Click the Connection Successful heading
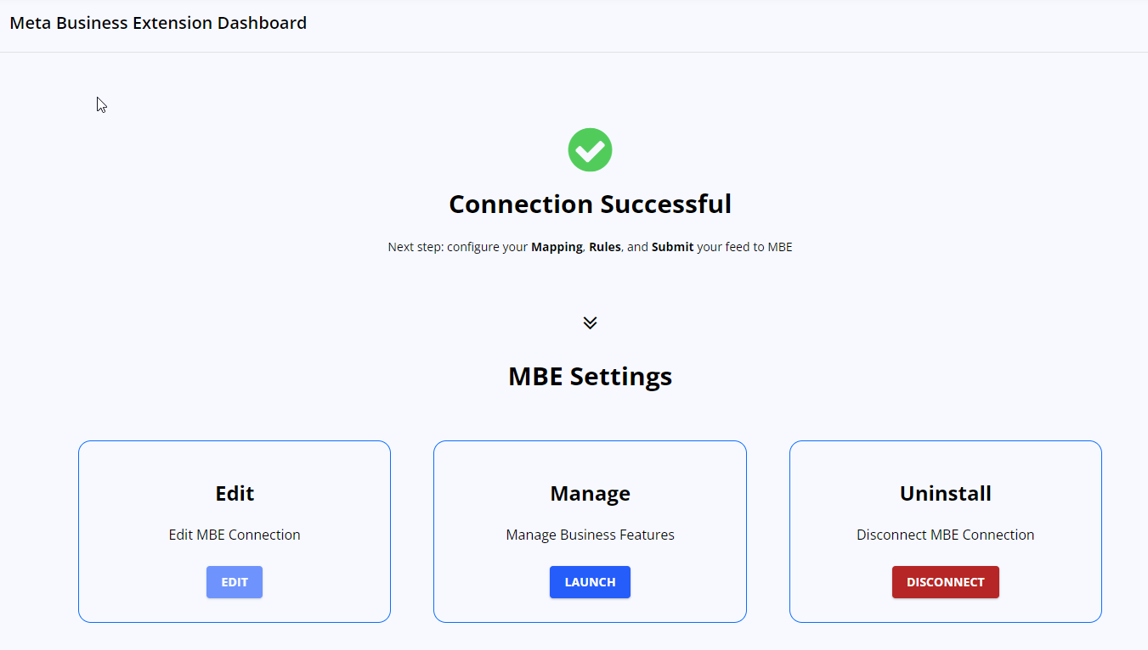This screenshot has height=650, width=1148. (x=590, y=204)
